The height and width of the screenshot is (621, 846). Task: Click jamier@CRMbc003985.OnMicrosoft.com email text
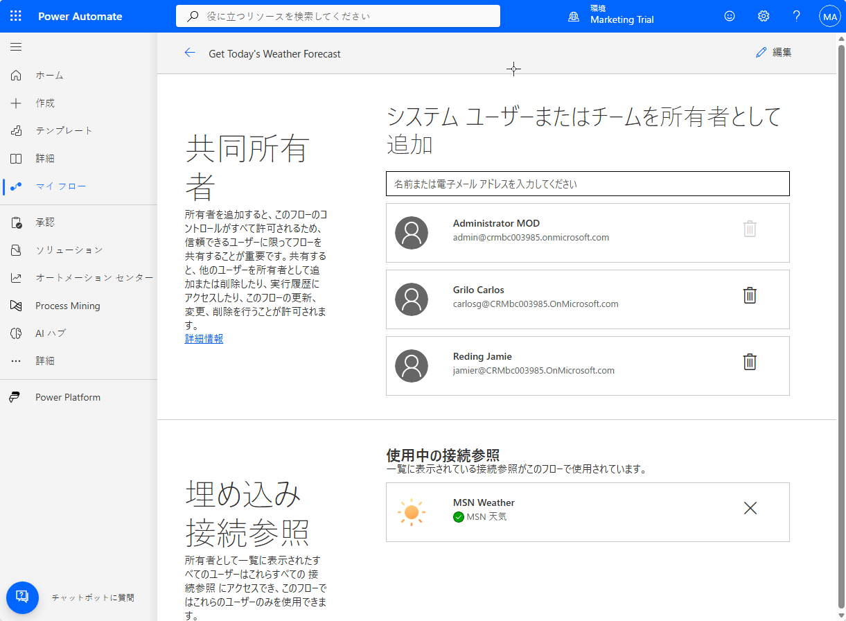coord(534,371)
